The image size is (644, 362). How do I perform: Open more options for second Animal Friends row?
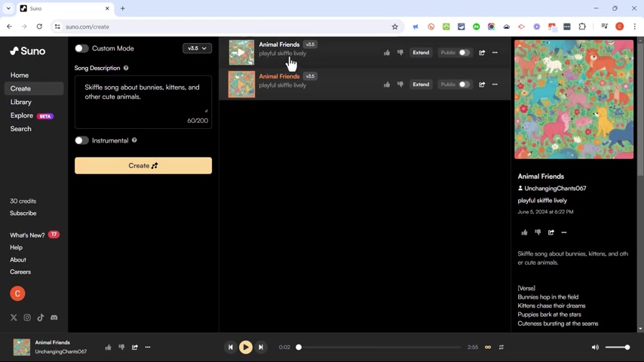tap(495, 84)
